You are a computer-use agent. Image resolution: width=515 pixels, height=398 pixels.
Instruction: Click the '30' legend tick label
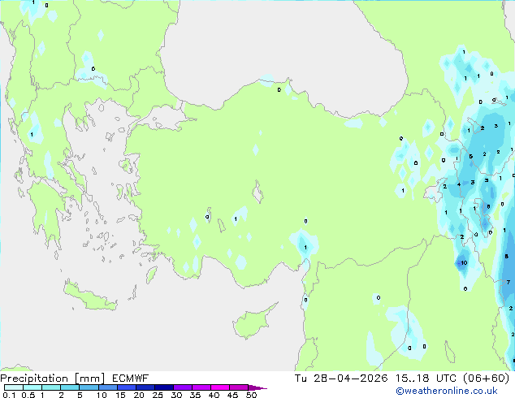[x=176, y=395]
